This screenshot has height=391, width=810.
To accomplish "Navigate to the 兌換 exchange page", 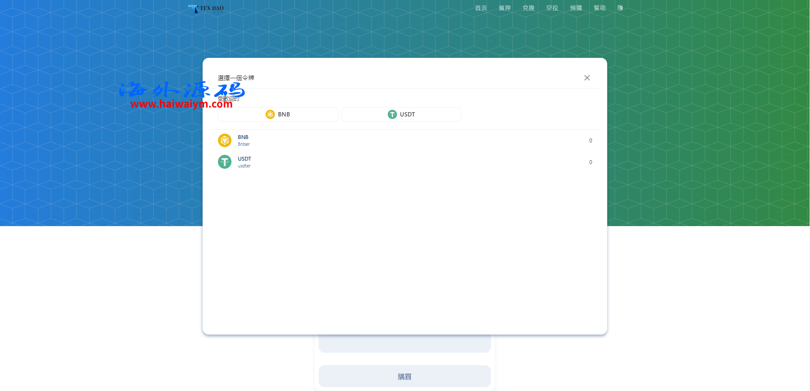I will point(528,8).
